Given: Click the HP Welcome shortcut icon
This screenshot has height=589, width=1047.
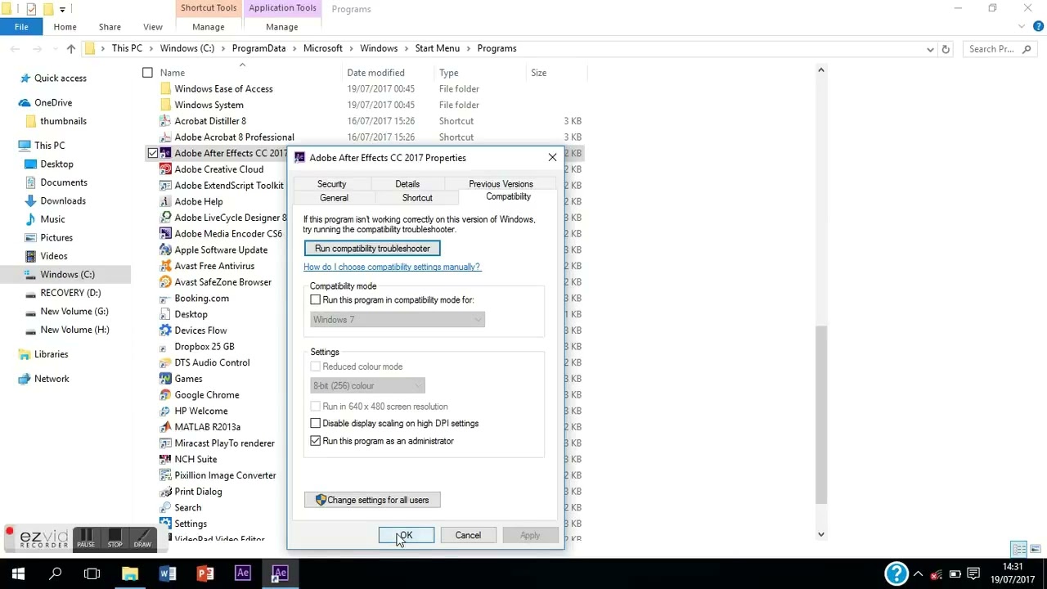Looking at the screenshot, I should point(165,411).
